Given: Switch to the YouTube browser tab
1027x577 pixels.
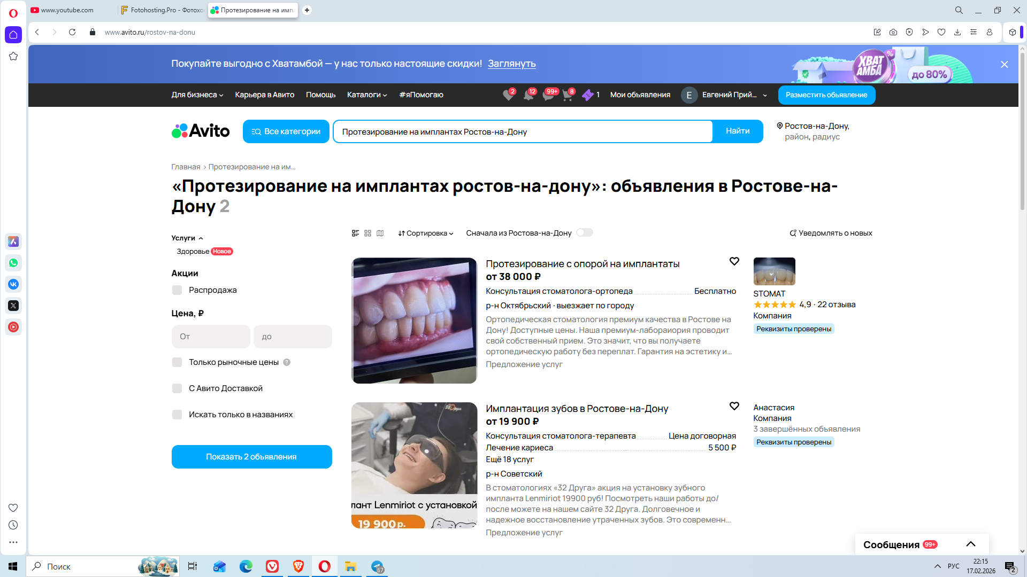Looking at the screenshot, I should [67, 10].
